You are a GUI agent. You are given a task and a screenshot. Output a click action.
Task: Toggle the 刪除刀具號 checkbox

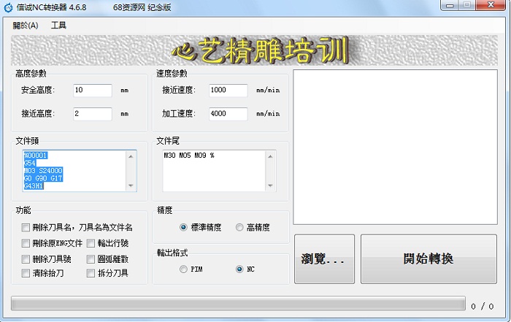pos(26,258)
